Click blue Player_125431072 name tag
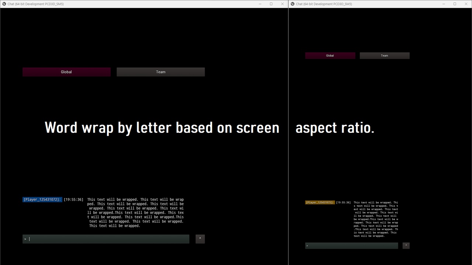This screenshot has width=472, height=265. click(x=42, y=199)
